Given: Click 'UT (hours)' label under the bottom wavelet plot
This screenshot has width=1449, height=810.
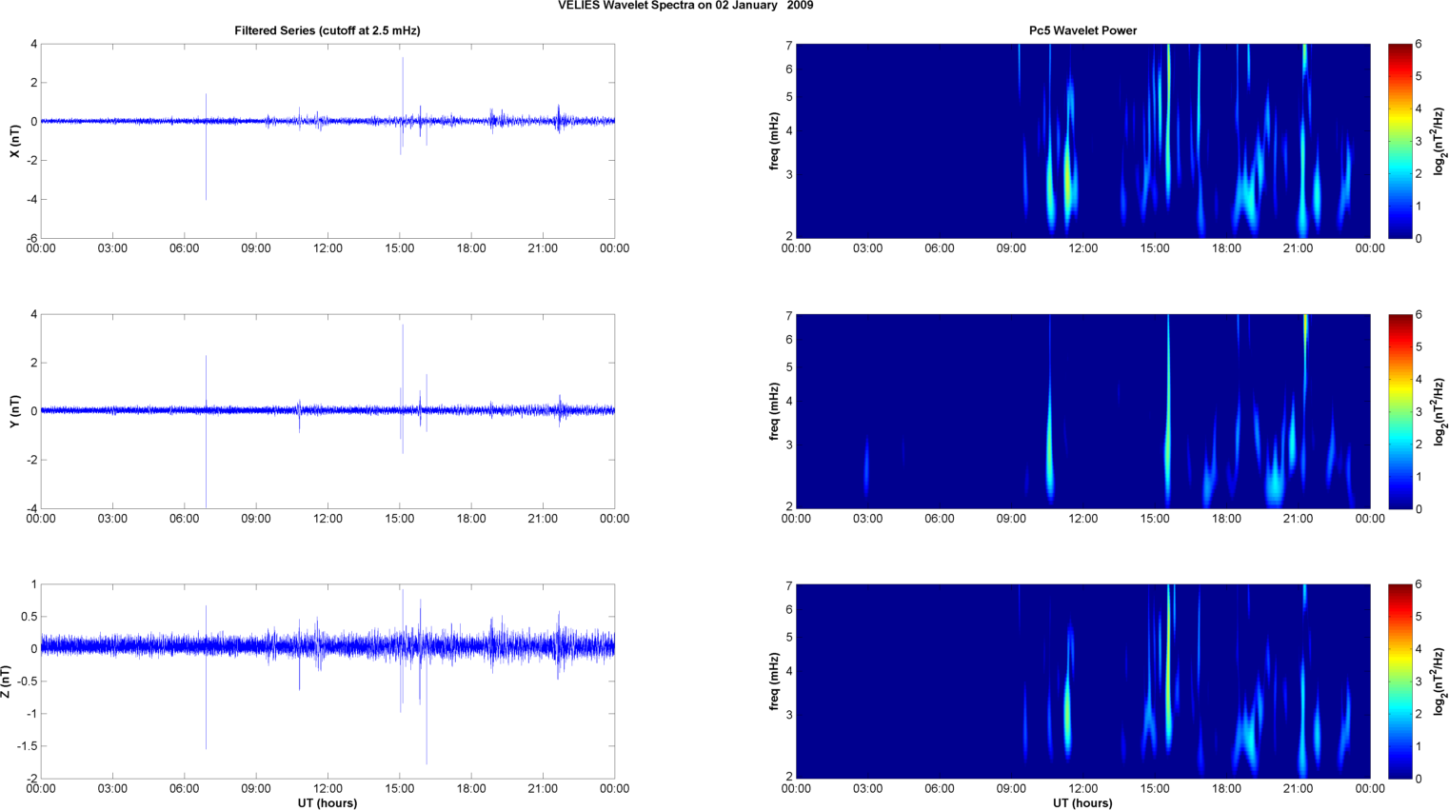Looking at the screenshot, I should click(1082, 803).
